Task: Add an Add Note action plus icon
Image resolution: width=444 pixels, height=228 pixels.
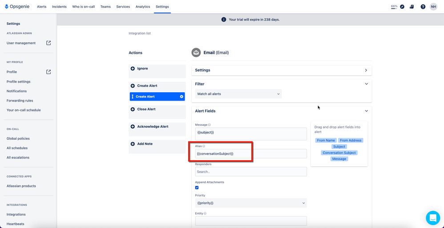Action: (133, 144)
